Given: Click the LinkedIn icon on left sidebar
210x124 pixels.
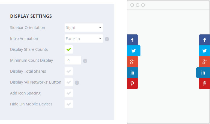Looking at the screenshot, I should 132,73.
